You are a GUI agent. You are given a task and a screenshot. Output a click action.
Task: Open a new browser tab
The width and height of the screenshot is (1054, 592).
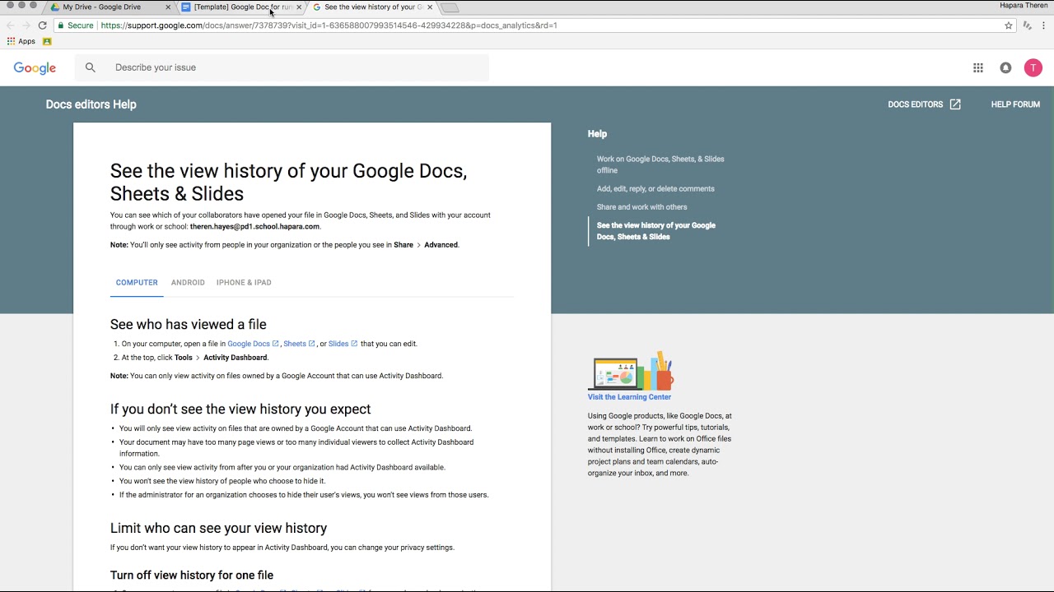click(450, 7)
